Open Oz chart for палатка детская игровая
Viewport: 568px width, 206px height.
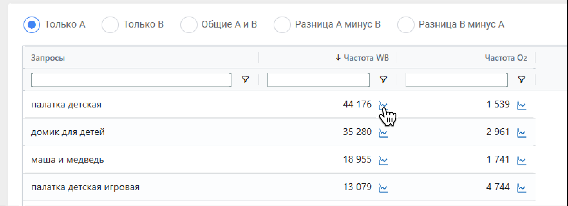(521, 188)
